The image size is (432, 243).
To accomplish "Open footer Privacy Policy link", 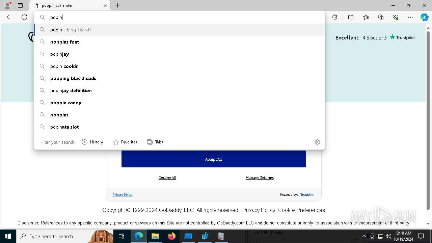I will pyautogui.click(x=259, y=210).
